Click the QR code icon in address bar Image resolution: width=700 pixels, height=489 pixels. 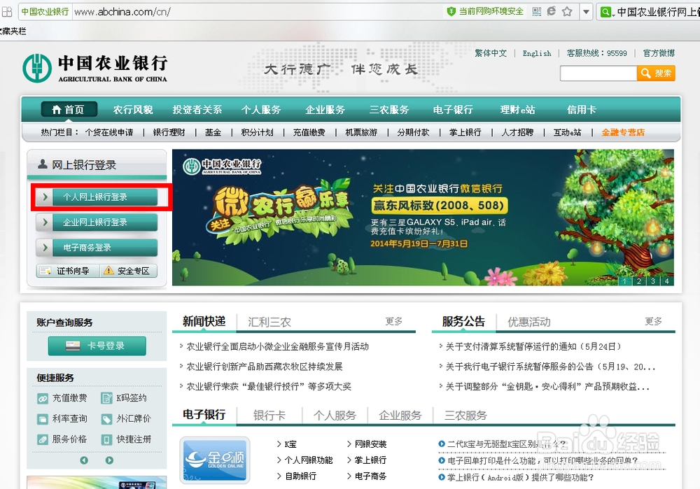[x=537, y=12]
